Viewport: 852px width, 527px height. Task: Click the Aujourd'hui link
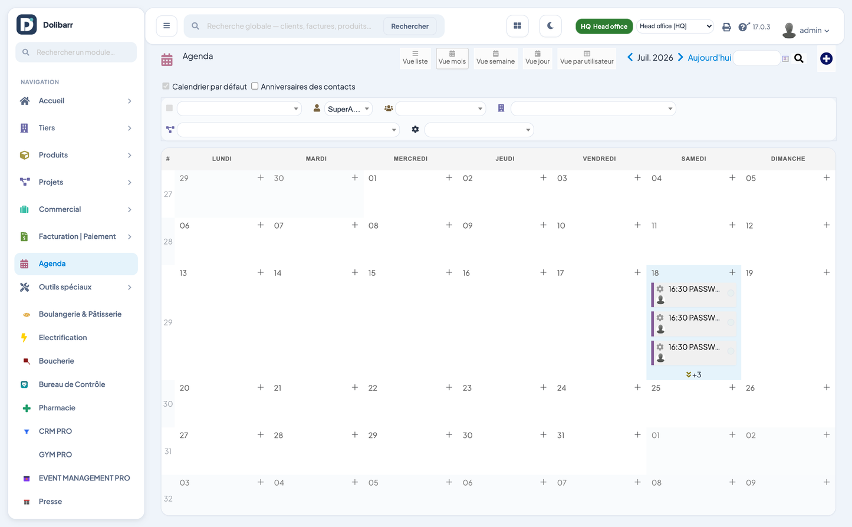coord(709,58)
